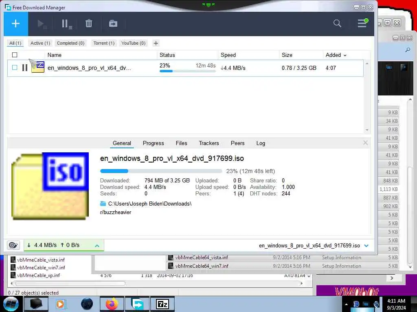This screenshot has width=417, height=312.
Task: Open the Trackers details tab
Action: (x=209, y=143)
